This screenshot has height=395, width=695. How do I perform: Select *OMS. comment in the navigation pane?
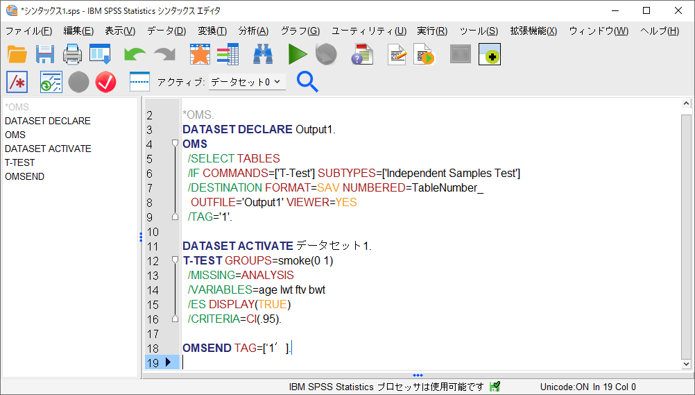[18, 107]
